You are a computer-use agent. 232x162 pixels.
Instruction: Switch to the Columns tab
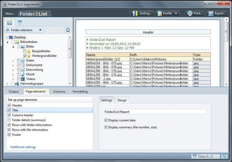tap(59, 91)
